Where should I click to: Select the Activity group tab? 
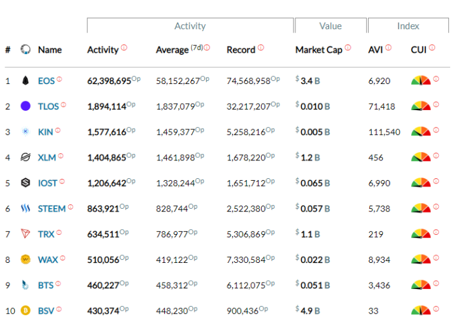190,25
